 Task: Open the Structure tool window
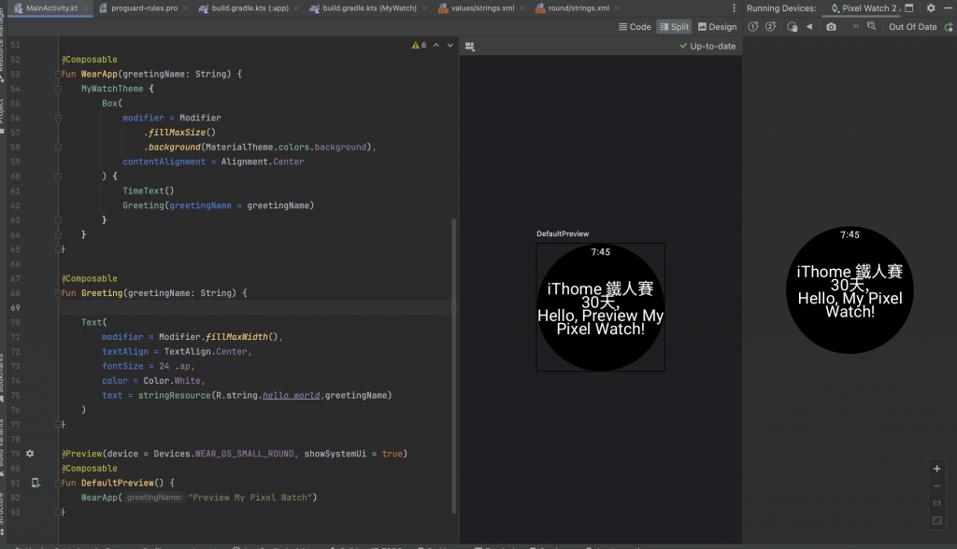click(2, 515)
